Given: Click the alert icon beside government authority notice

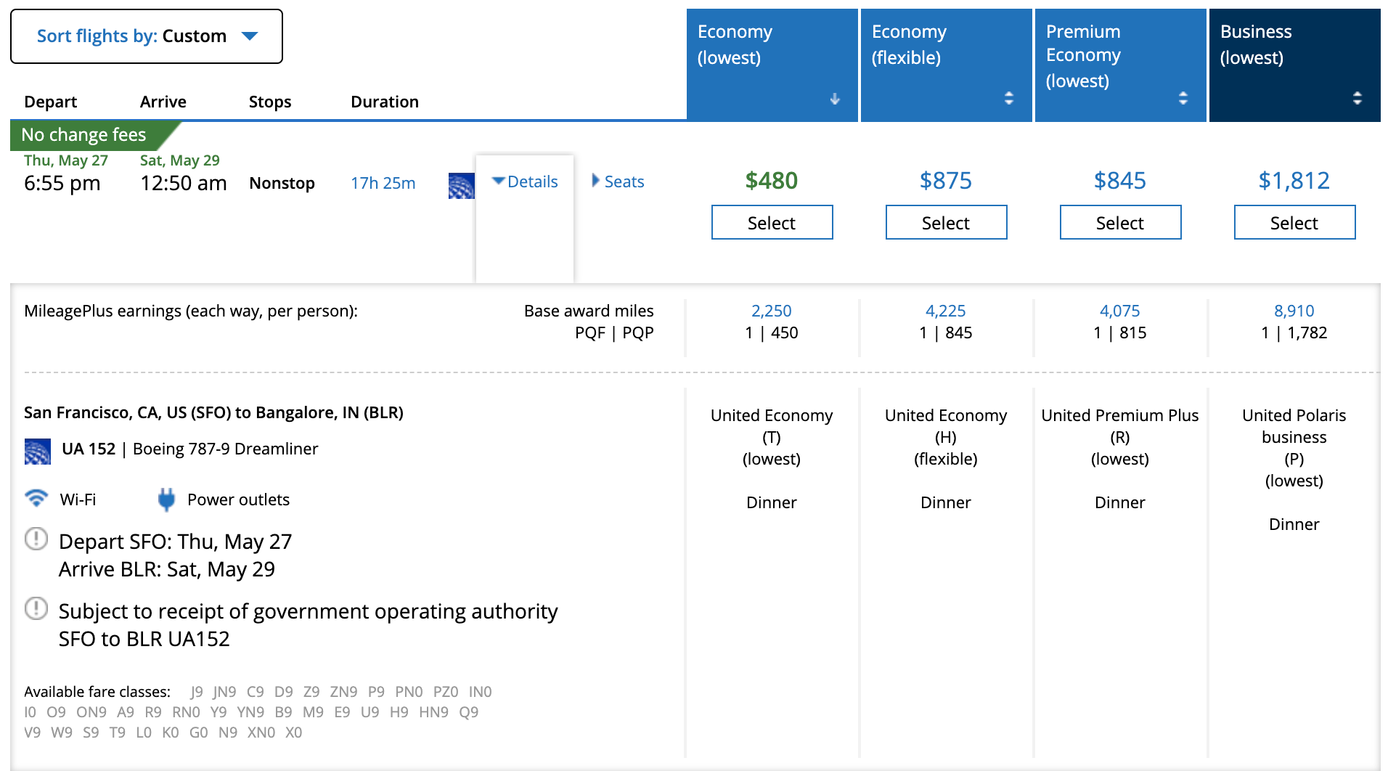Looking at the screenshot, I should click(36, 608).
